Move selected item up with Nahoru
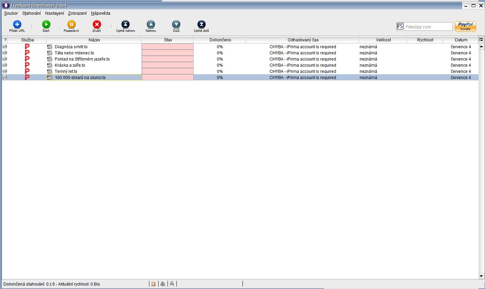Image resolution: width=485 pixels, height=289 pixels. point(151,25)
